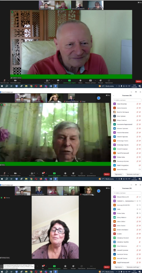Screen dimensions: 142x273
Task: Show next thumbnails via blue arrow, 35-participant window
Action: click(99, 98)
